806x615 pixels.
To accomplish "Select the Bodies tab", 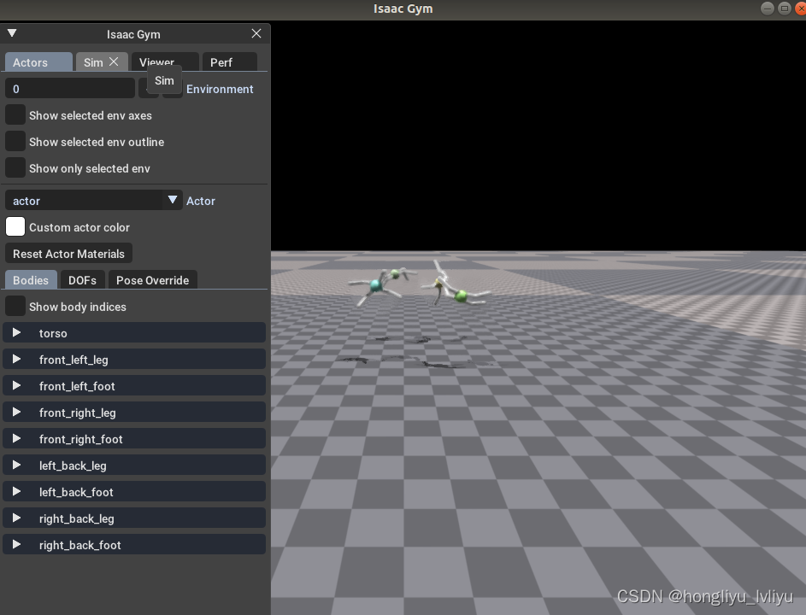I will tap(30, 280).
